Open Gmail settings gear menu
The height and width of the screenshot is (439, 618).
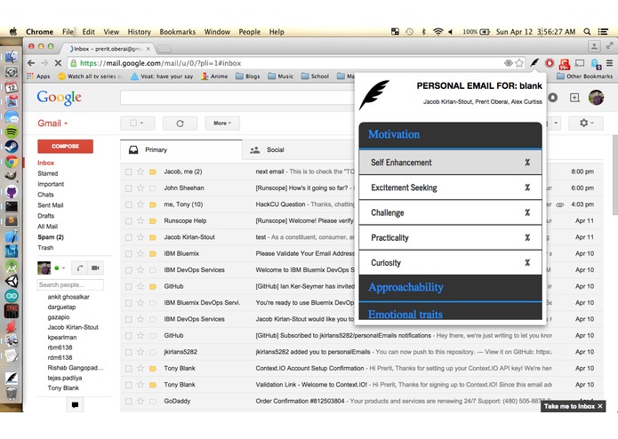coord(586,124)
